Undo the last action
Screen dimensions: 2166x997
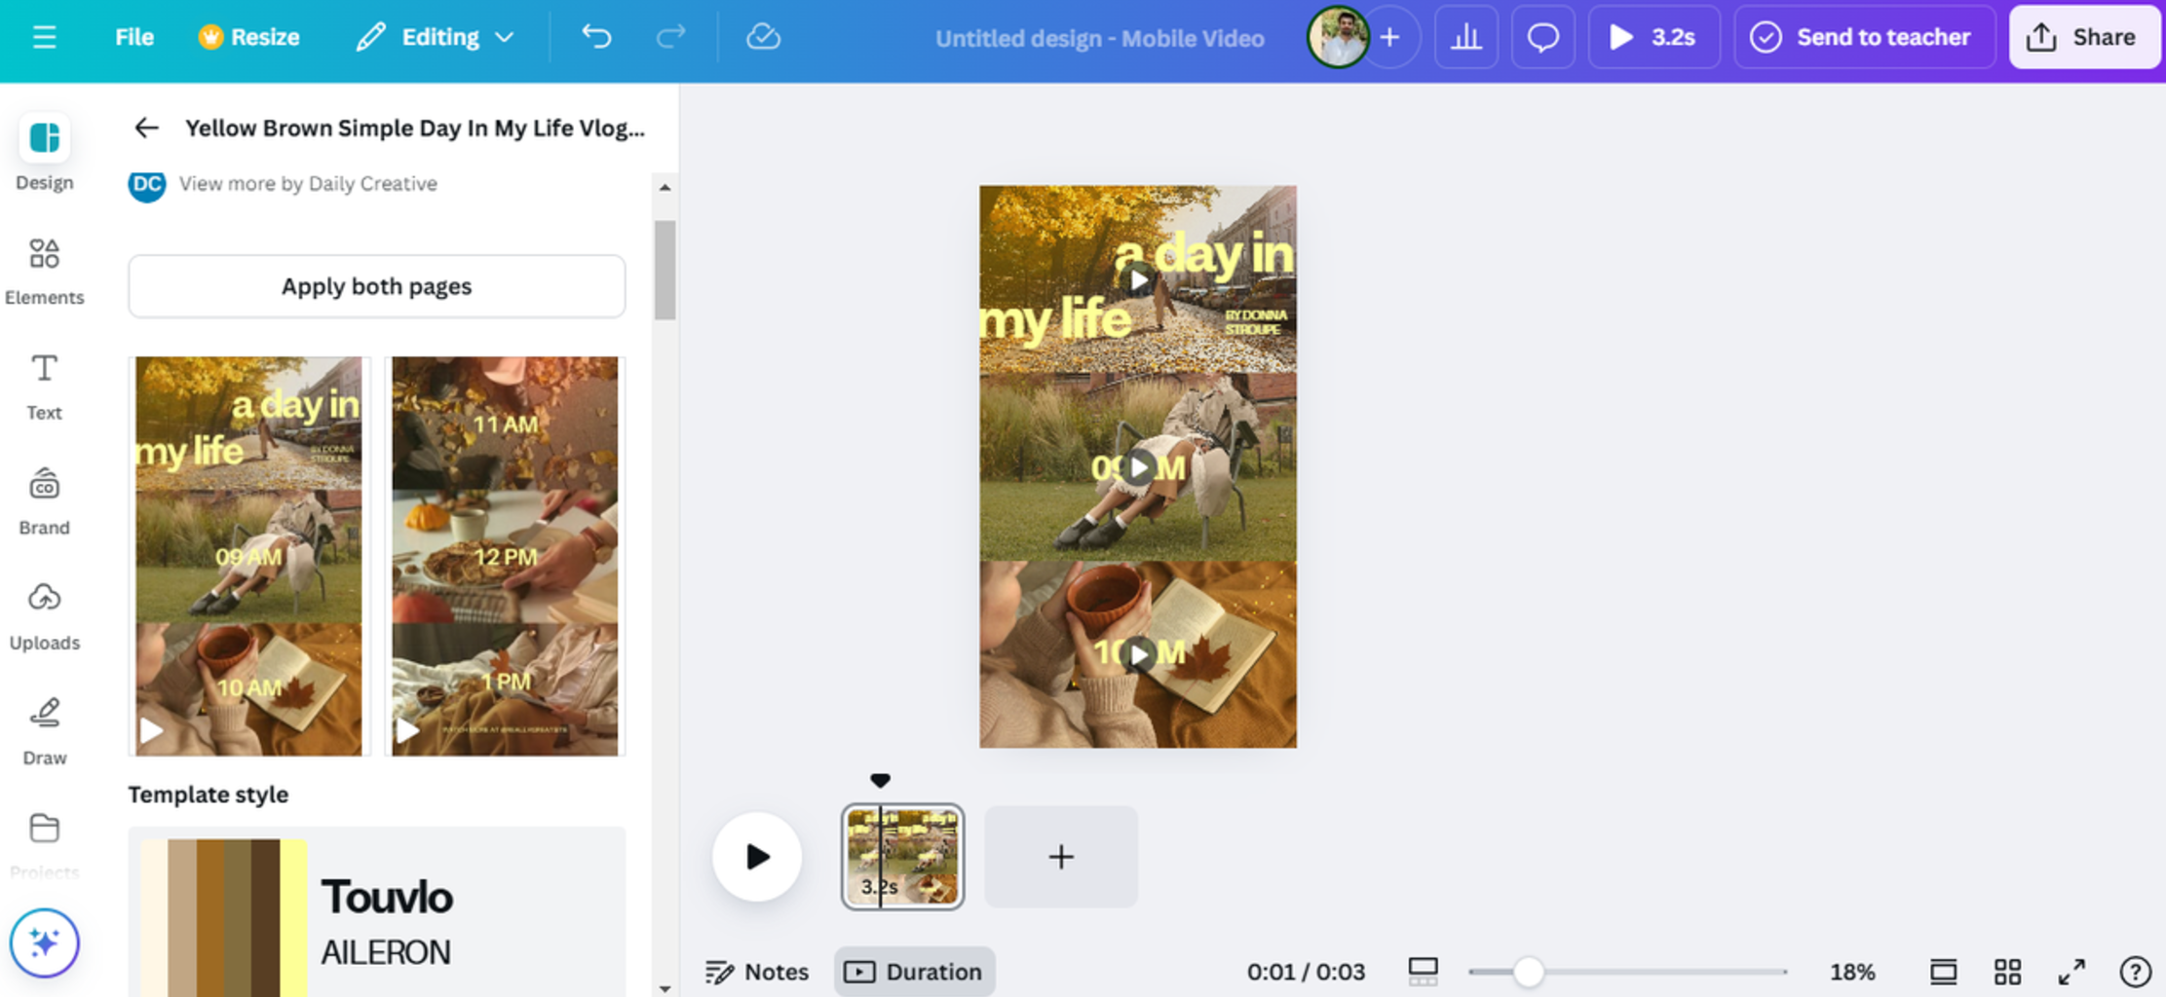tap(596, 37)
